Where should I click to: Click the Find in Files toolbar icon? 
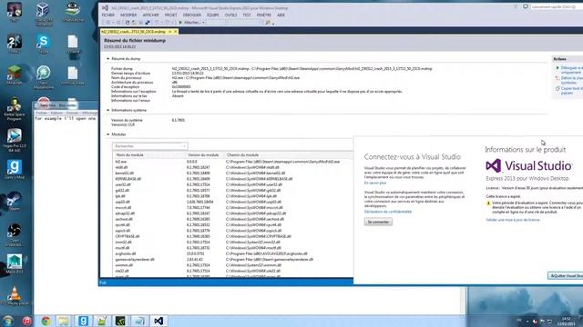pos(267,23)
